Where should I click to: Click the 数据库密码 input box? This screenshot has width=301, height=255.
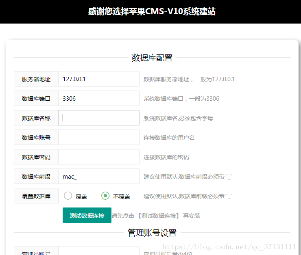(x=98, y=157)
